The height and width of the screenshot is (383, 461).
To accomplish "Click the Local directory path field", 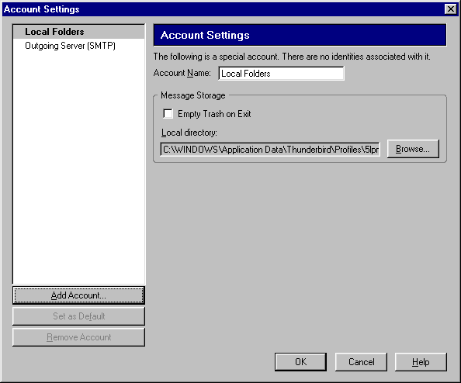I will (x=270, y=149).
